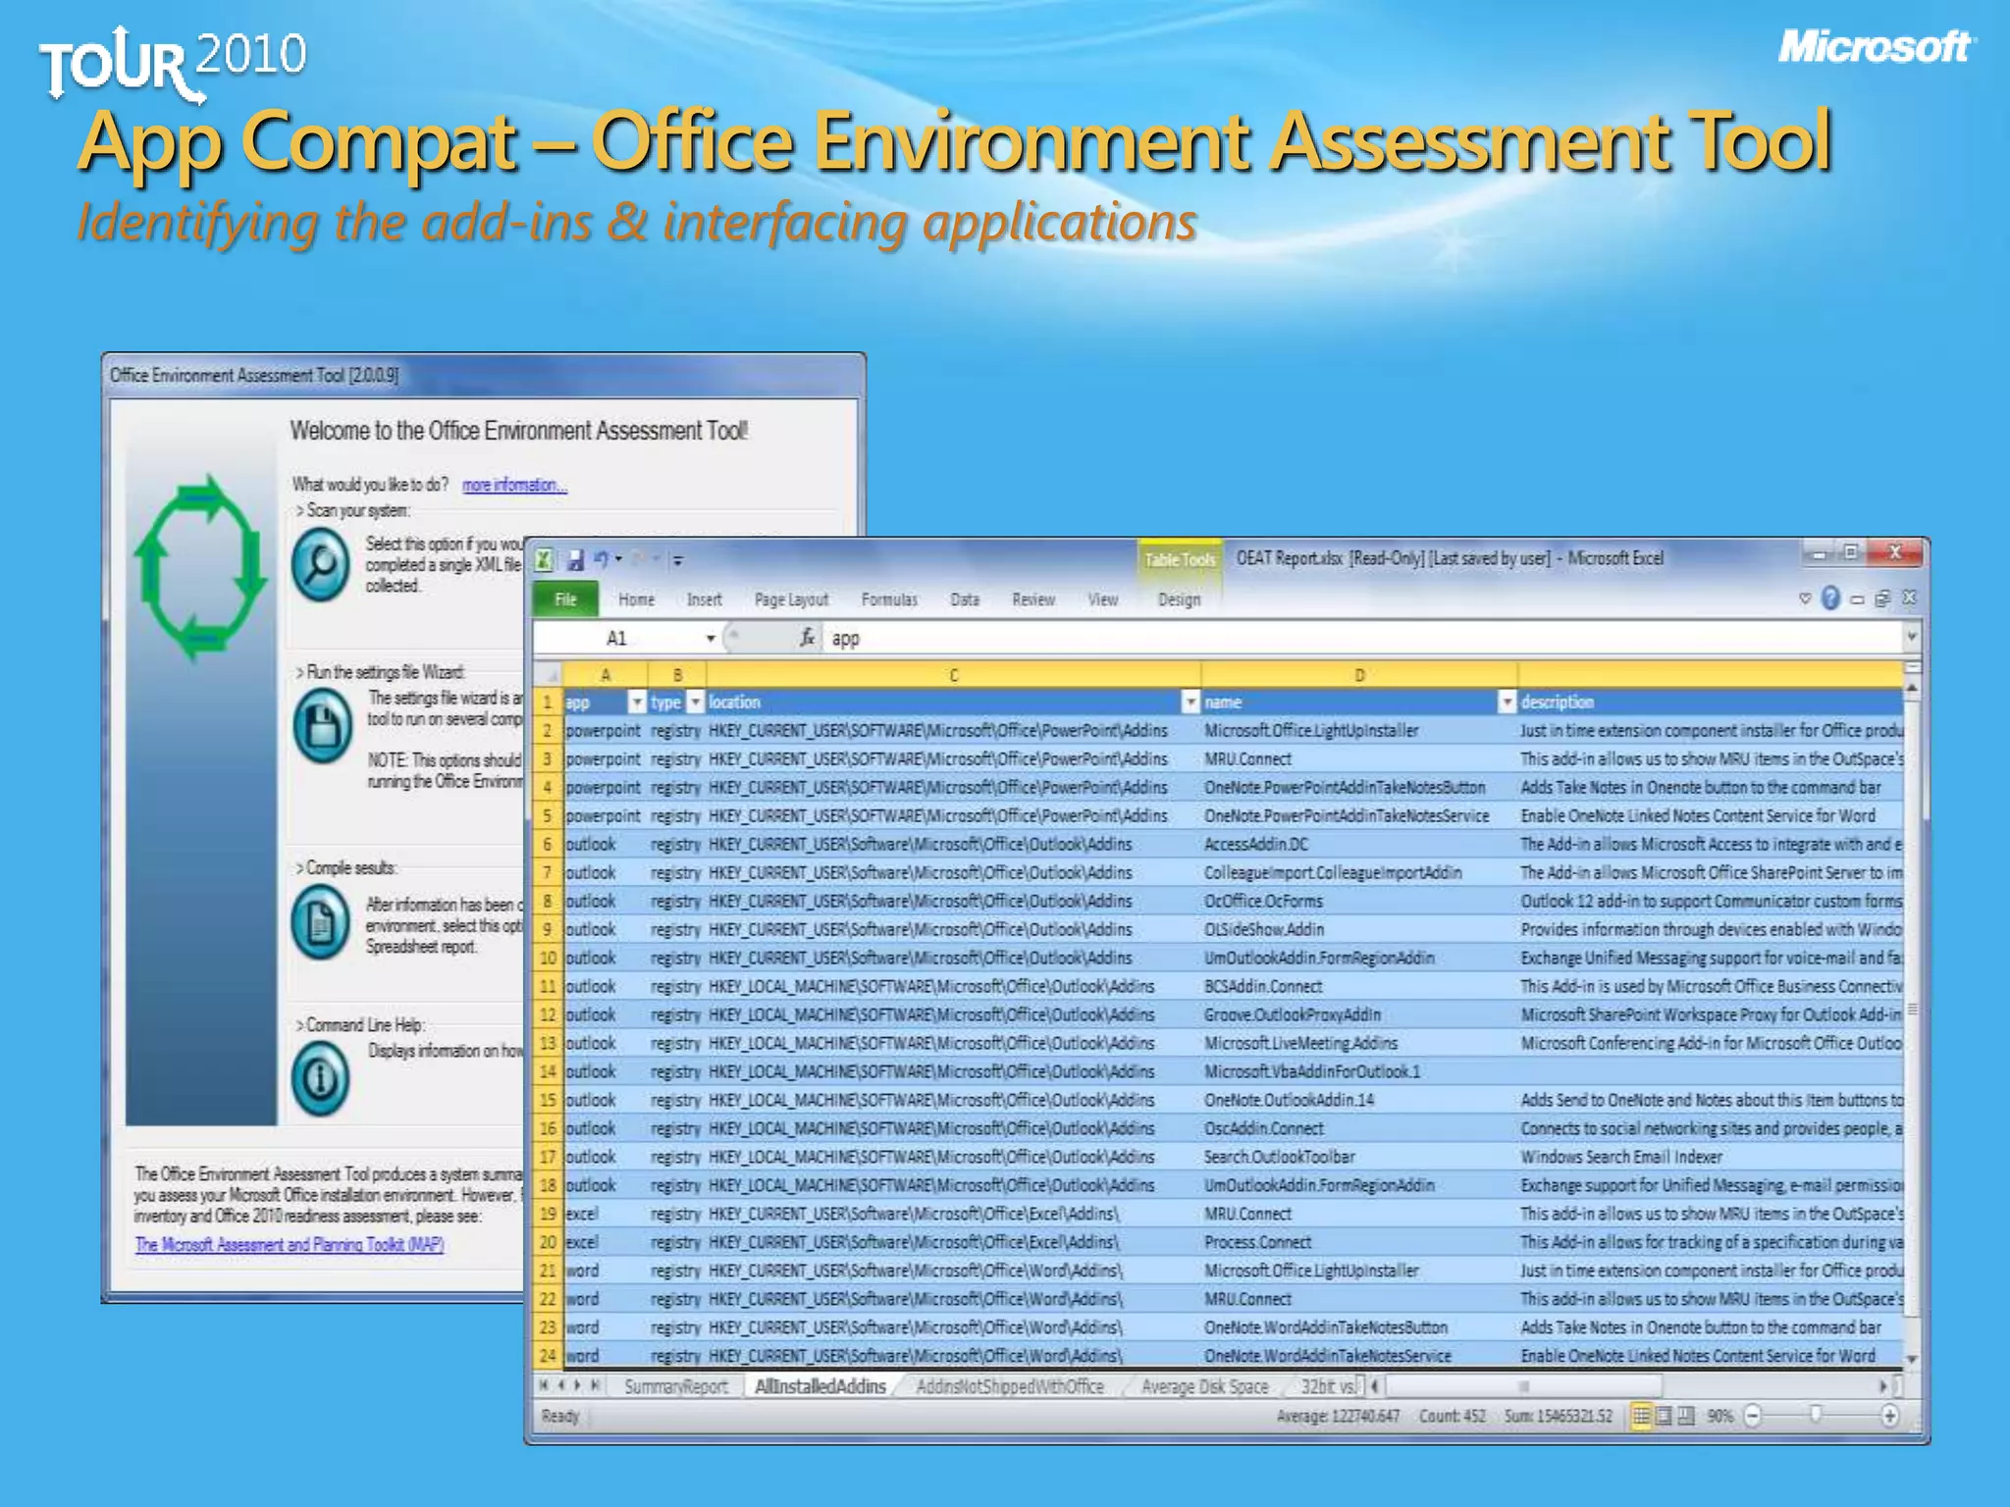2010x1507 pixels.
Task: Click the Command Line Help info icon
Action: pyautogui.click(x=320, y=1078)
